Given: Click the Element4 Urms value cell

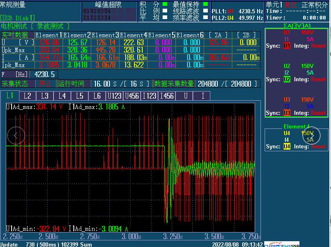Looking at the screenshot, I should tap(134, 43).
